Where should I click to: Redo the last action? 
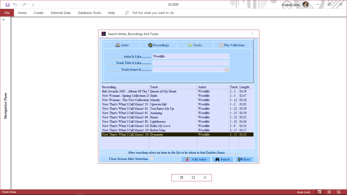coord(24,5)
